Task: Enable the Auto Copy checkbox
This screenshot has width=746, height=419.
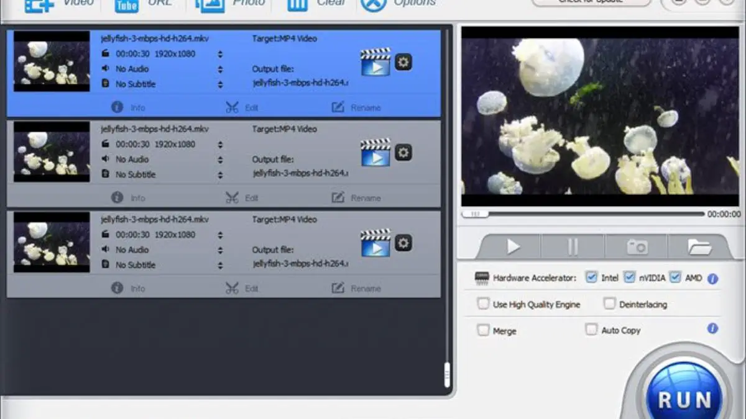Action: coord(591,330)
